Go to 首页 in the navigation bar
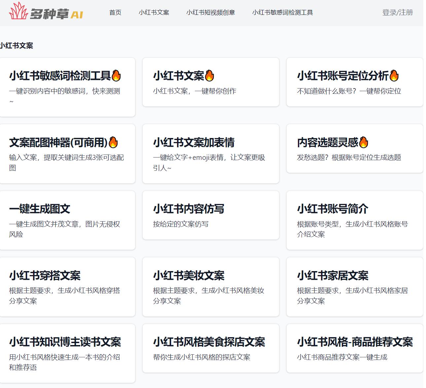The width and height of the screenshot is (426, 388). [115, 13]
